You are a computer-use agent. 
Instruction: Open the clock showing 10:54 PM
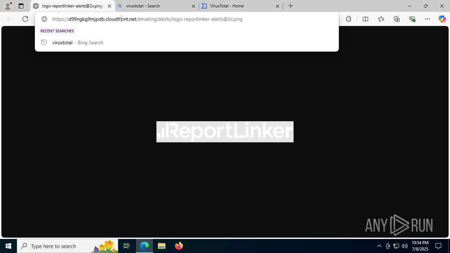[420, 246]
